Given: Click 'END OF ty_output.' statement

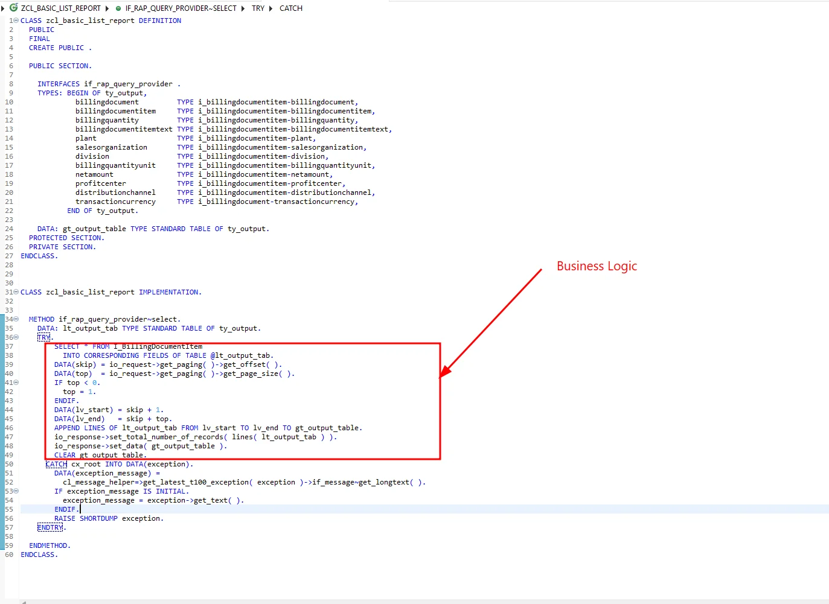Looking at the screenshot, I should (x=103, y=211).
